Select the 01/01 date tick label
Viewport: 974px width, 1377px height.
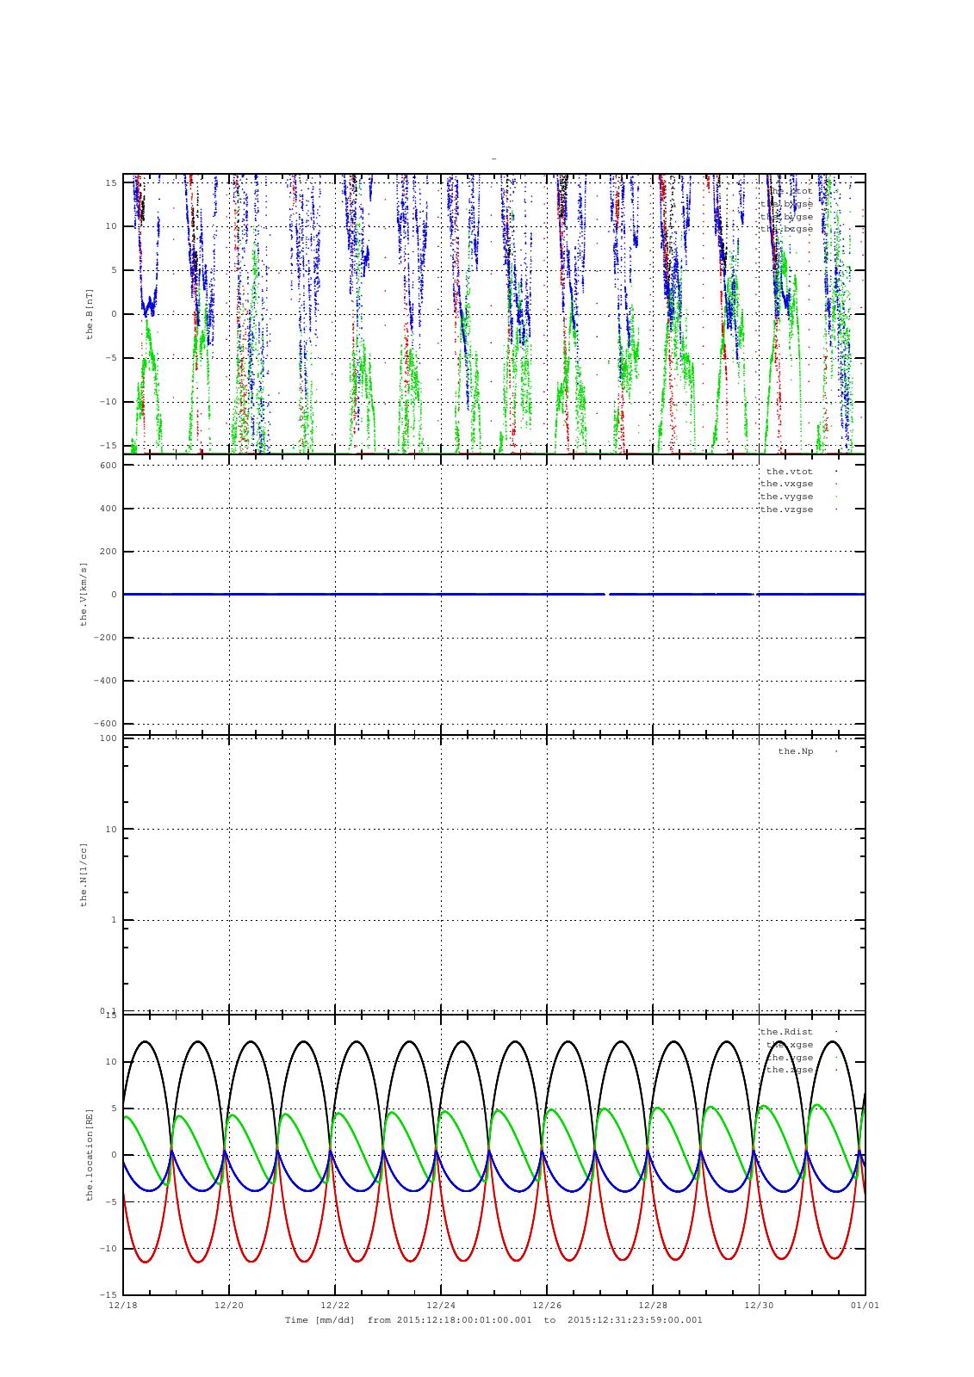pos(865,1306)
